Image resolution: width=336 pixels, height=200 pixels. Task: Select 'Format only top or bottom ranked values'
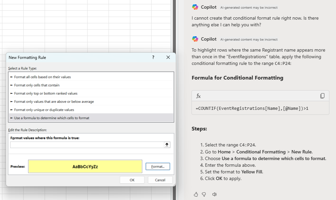pos(91,94)
